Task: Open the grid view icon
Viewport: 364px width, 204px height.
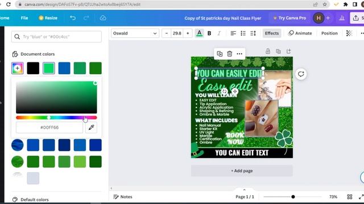Action: point(350,197)
